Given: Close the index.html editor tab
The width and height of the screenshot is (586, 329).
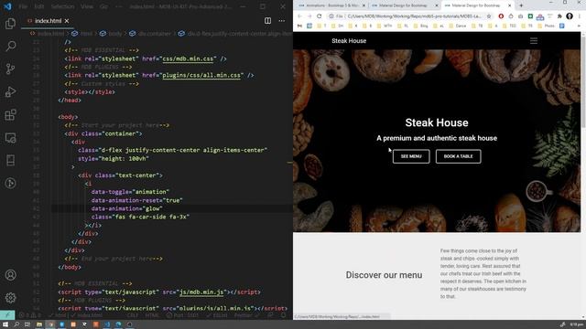Looking at the screenshot, I should (67, 21).
